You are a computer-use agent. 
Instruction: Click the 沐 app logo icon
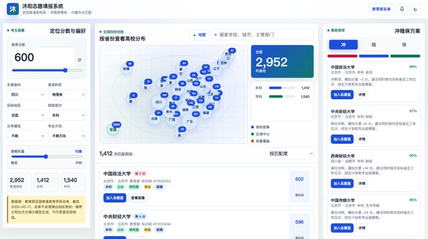(x=13, y=9)
